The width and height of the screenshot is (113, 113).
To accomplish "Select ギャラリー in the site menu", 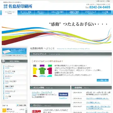I will [15, 77].
